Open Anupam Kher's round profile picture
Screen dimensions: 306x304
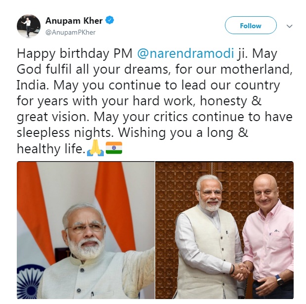pos(29,26)
